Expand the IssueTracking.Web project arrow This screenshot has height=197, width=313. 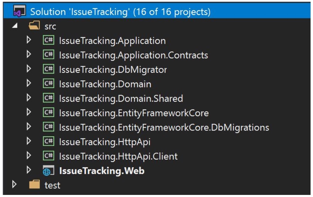pos(29,170)
